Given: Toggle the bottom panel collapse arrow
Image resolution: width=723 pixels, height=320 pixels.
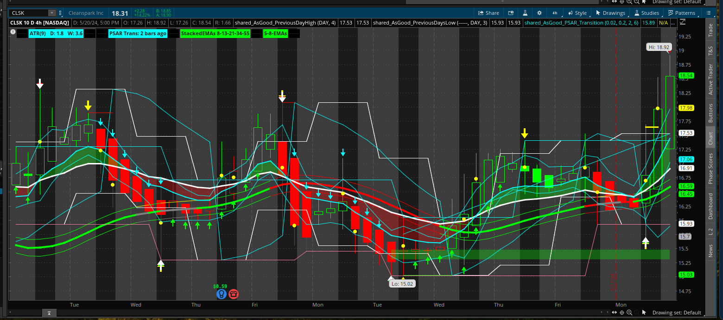Looking at the screenshot, I should (48, 314).
